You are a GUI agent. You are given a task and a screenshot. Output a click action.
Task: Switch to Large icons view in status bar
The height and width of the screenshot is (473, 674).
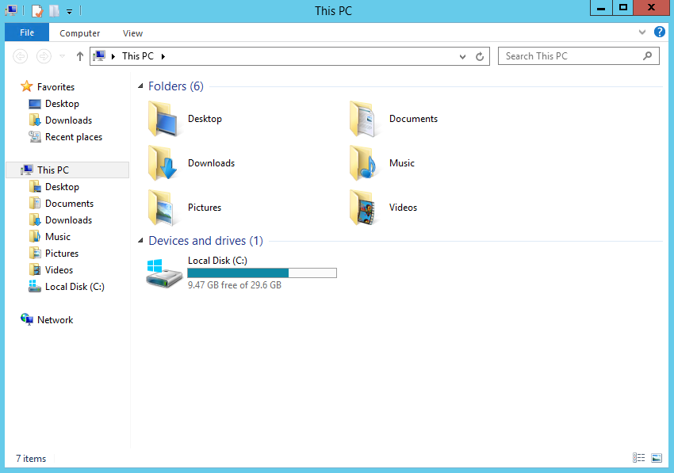tap(657, 458)
